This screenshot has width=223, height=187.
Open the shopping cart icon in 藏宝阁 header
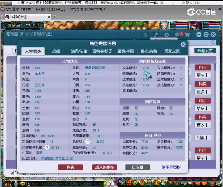pos(187,35)
